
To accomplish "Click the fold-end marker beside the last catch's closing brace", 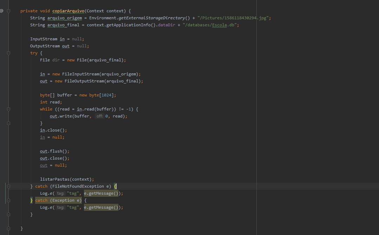I will [8, 214].
